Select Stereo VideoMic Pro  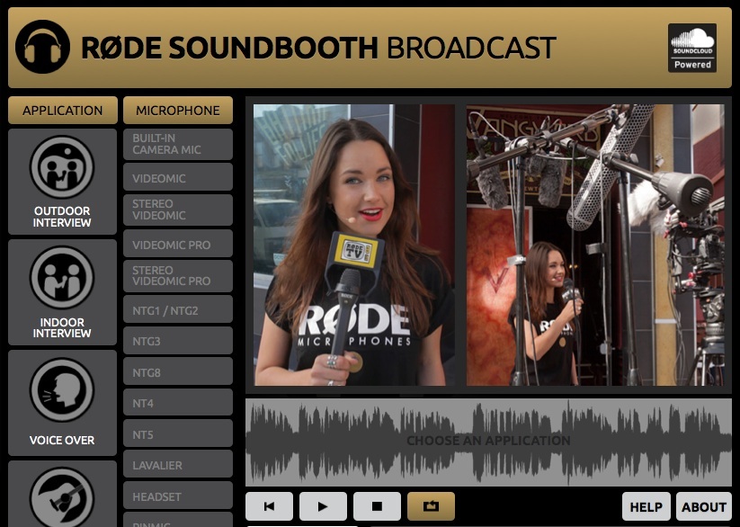point(178,276)
